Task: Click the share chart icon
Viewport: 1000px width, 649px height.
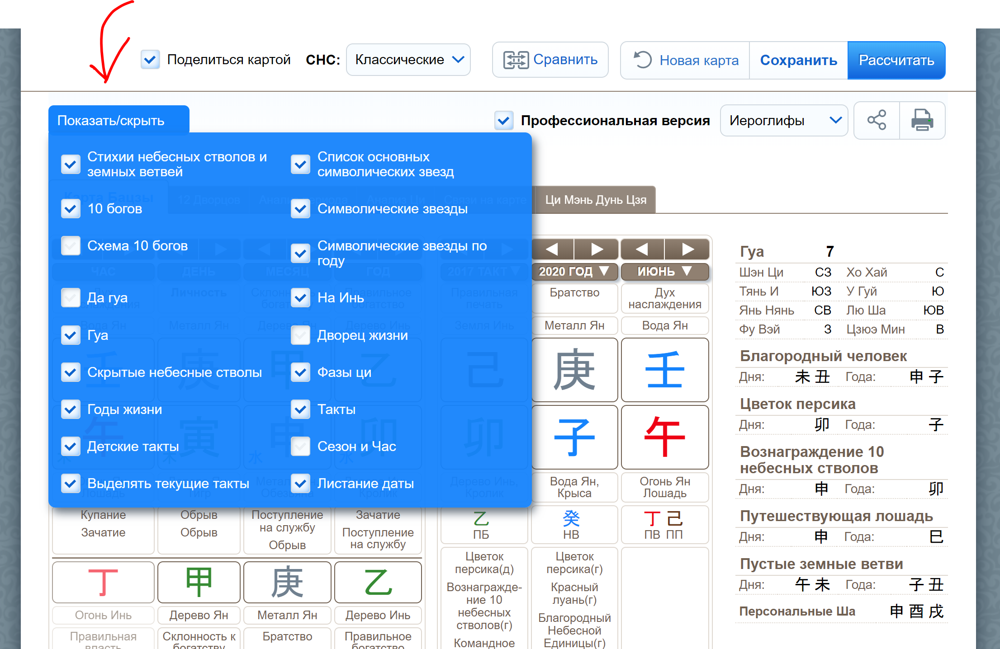Action: (877, 120)
